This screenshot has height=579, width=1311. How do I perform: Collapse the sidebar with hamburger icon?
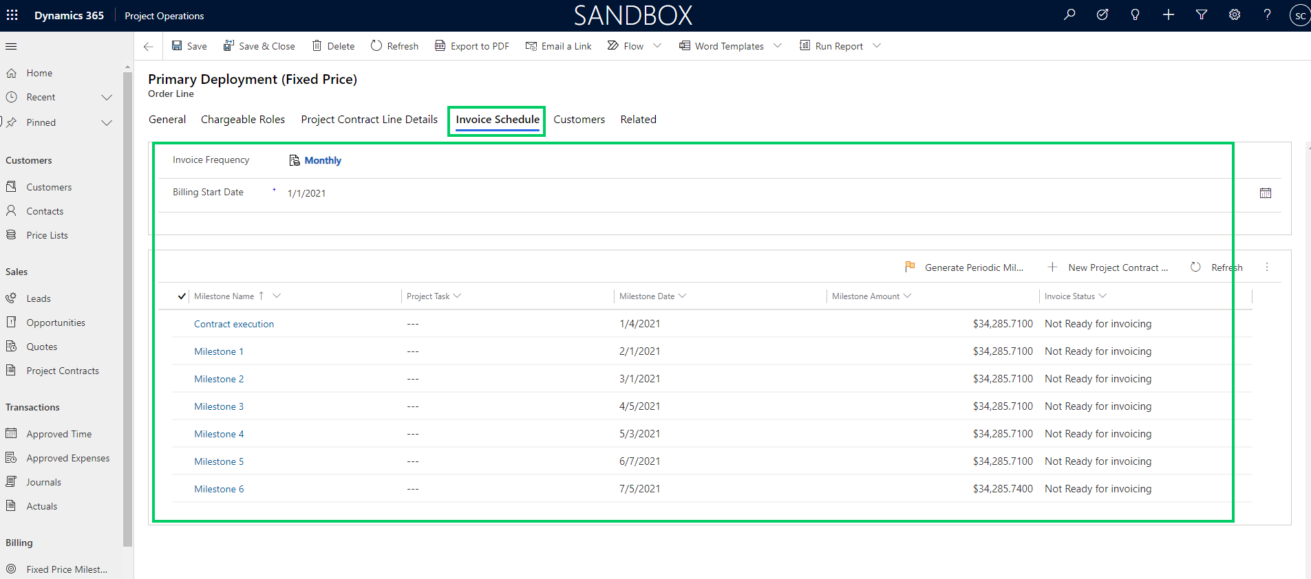pyautogui.click(x=11, y=46)
